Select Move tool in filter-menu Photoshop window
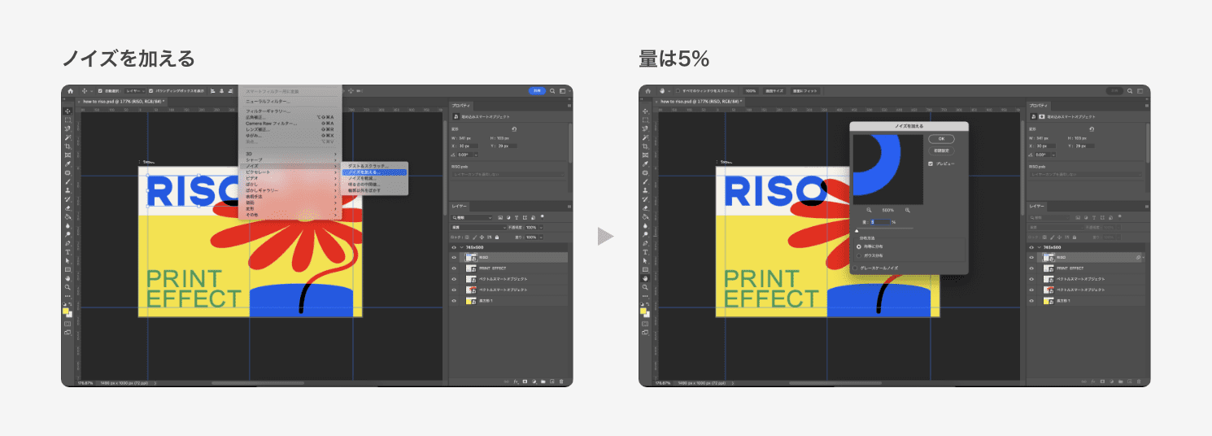This screenshot has width=1212, height=436. (x=68, y=111)
